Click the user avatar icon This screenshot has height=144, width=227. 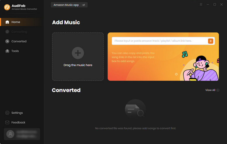click(x=10, y=134)
